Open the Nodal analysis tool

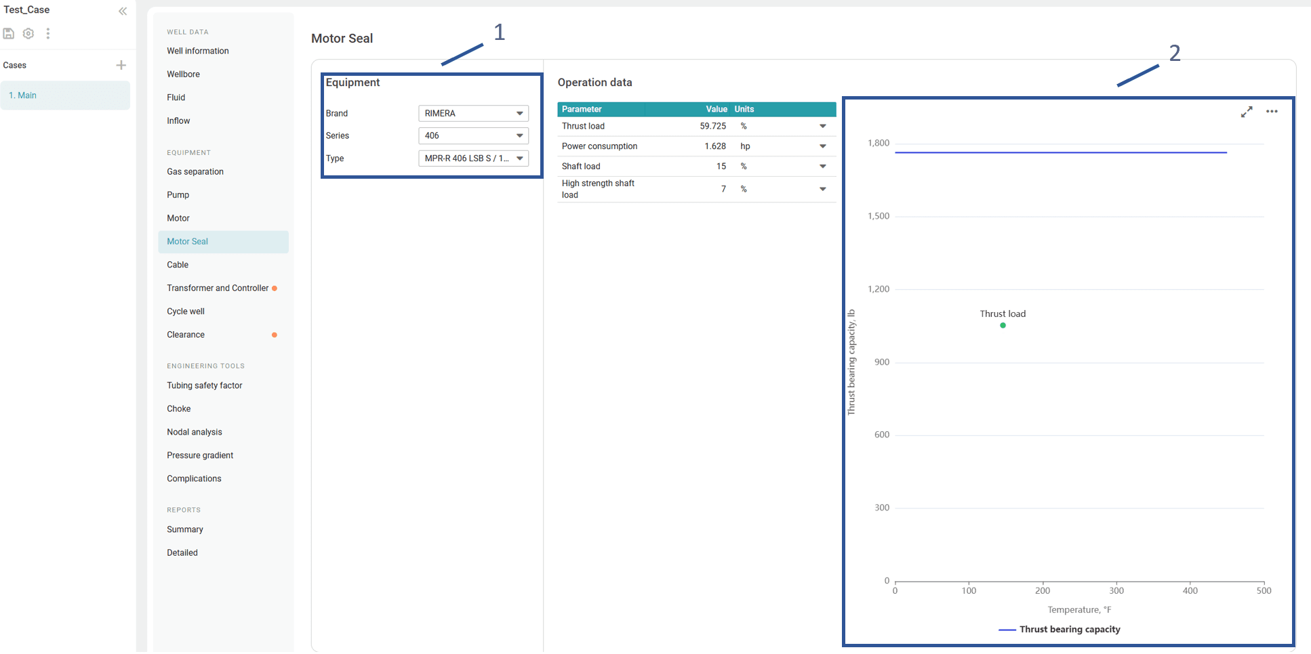(195, 432)
